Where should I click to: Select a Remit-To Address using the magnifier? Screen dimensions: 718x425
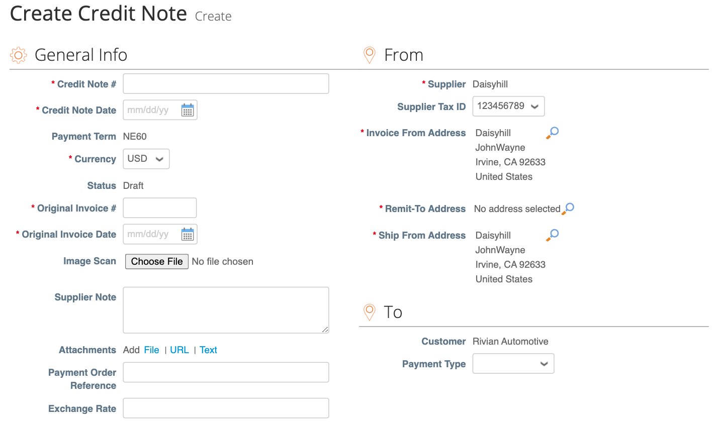pyautogui.click(x=568, y=208)
